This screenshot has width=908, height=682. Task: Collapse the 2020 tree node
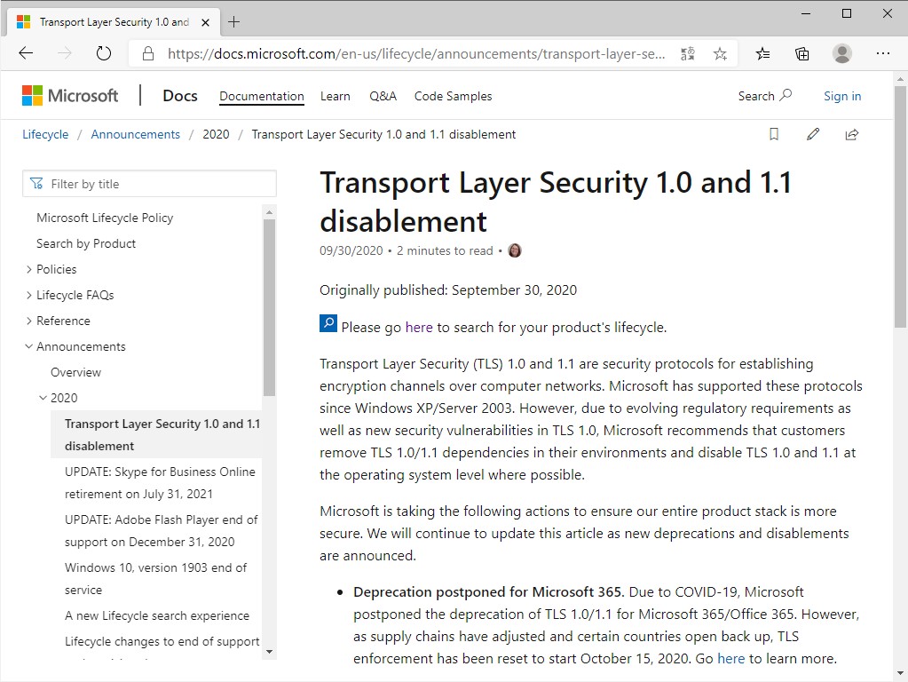tap(43, 398)
